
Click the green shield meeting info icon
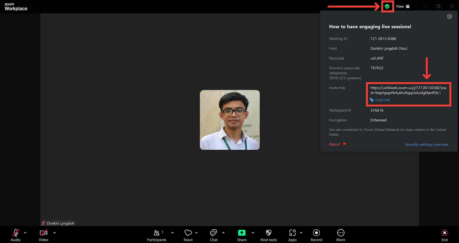[387, 6]
